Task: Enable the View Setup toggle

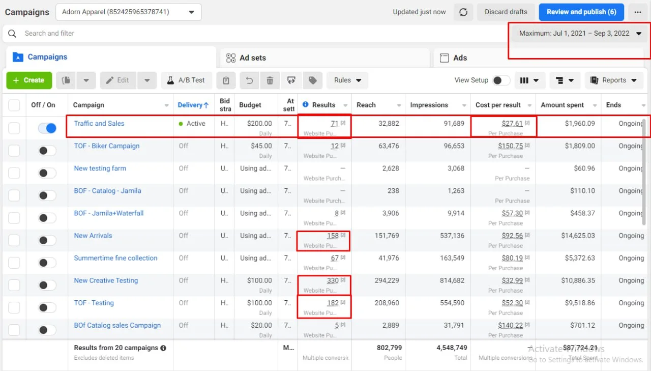Action: [x=501, y=80]
